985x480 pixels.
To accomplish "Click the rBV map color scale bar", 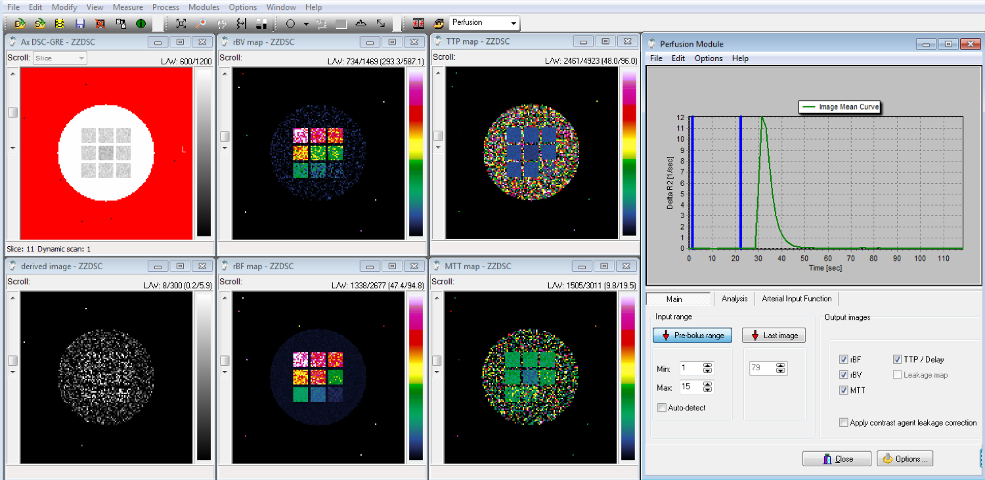I will click(416, 152).
